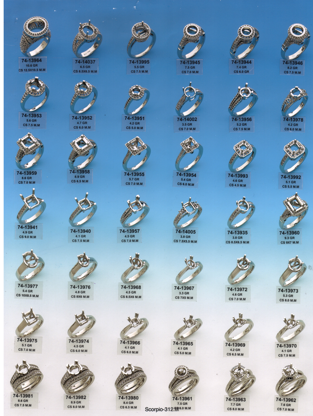Image resolution: width=313 pixels, height=416 pixels.
Task: Click the 74-13945 label tag
Action: coord(190,67)
